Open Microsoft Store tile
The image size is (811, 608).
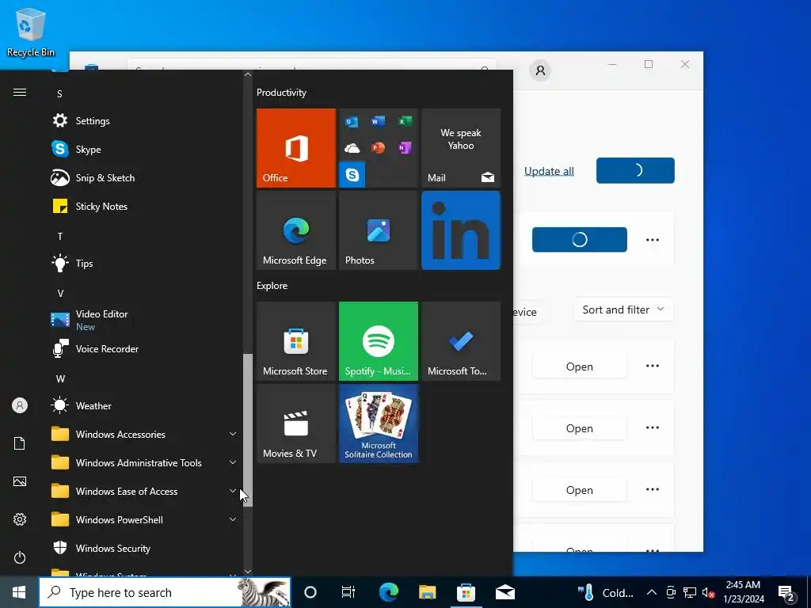click(x=296, y=341)
